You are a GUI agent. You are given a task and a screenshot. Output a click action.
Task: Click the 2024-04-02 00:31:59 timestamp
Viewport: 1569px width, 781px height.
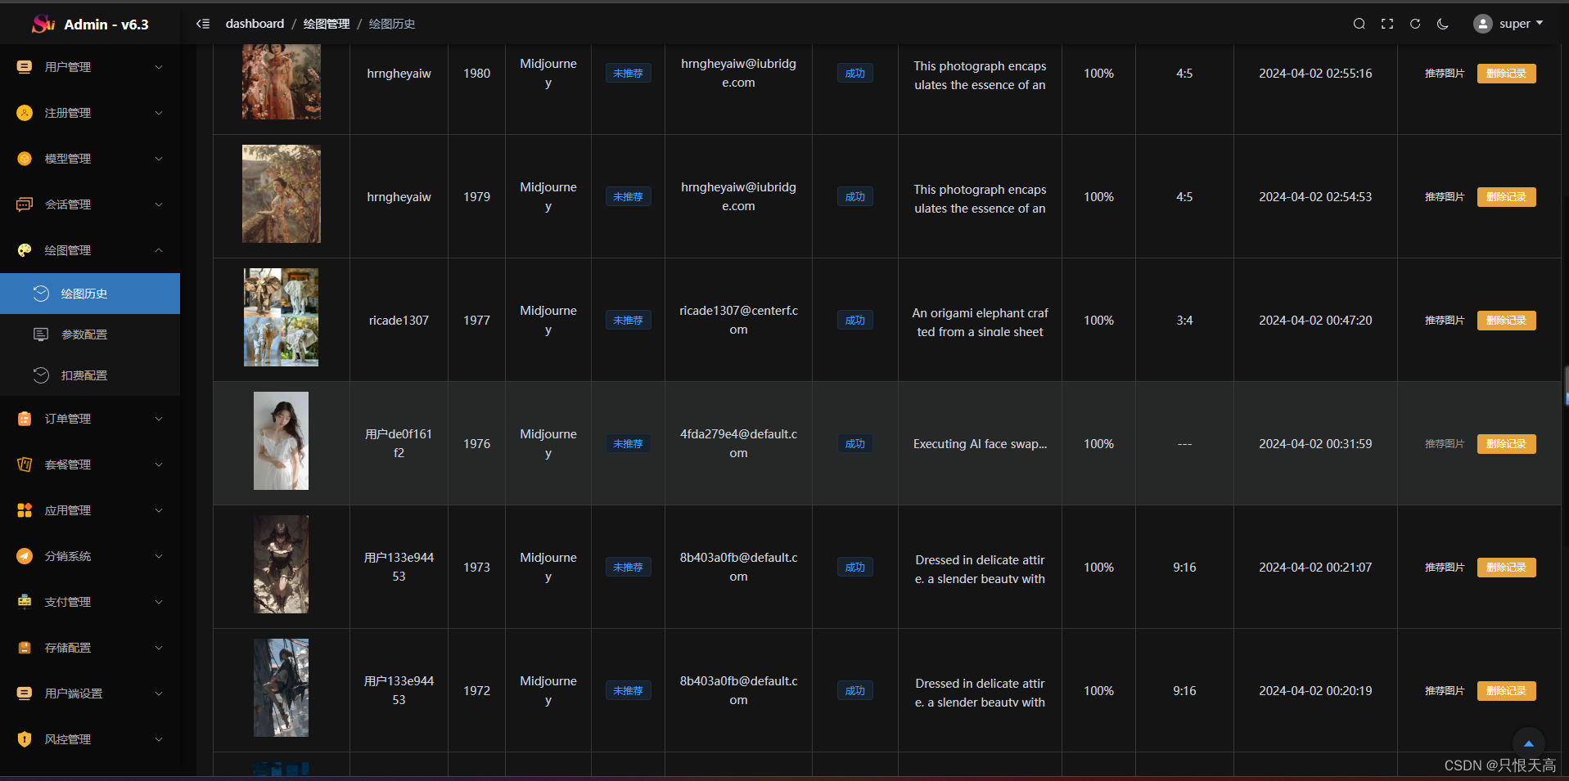coord(1315,444)
